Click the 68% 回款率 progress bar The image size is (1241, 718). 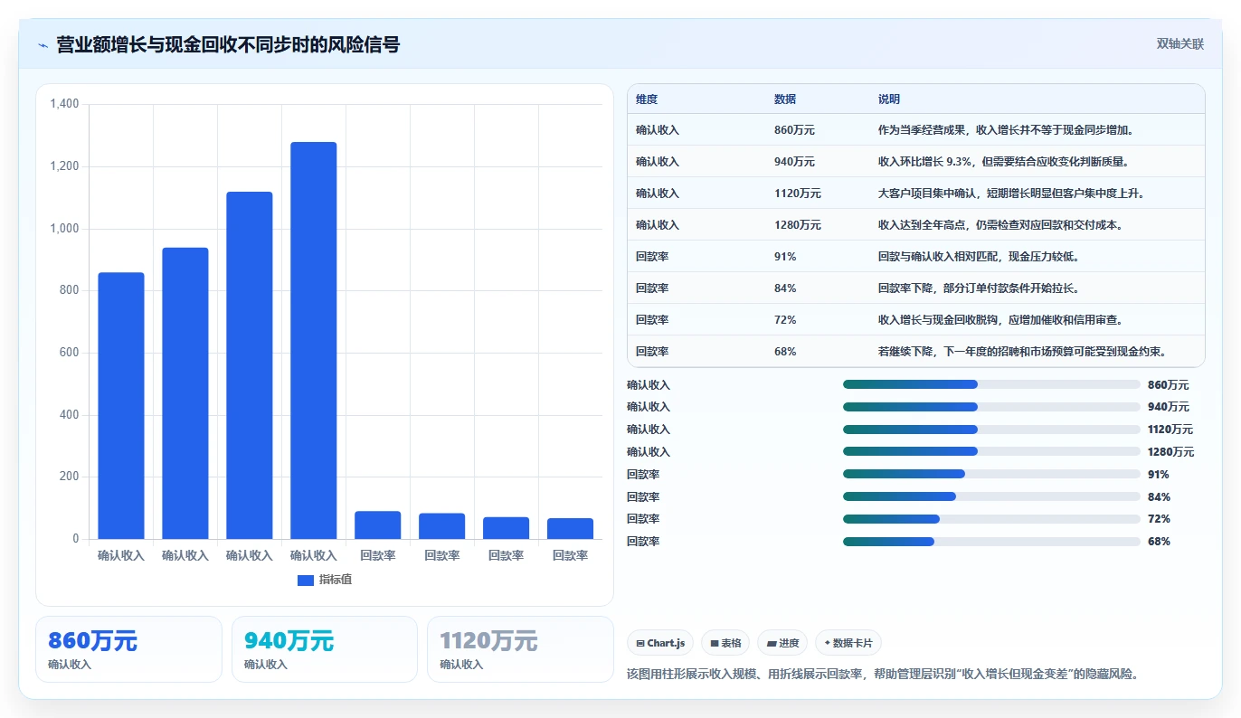click(x=991, y=542)
